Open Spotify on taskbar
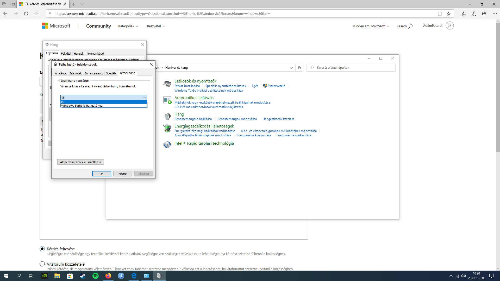This screenshot has height=281, width=500. pos(96,276)
